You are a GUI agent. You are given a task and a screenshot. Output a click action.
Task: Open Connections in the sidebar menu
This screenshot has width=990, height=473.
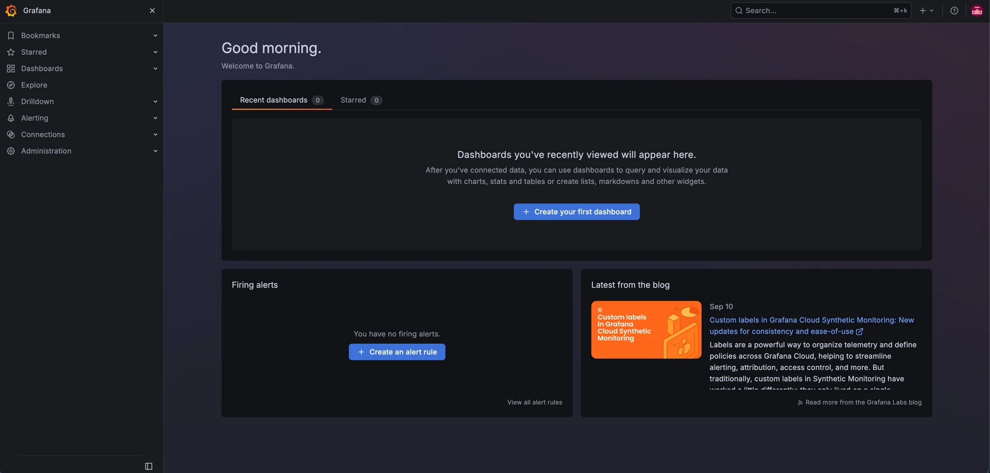click(43, 134)
